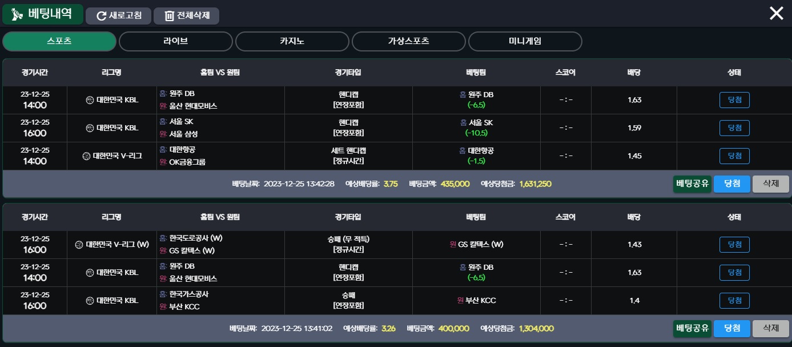The width and height of the screenshot is (792, 347).
Task: Click basketball icon in 원주 DB first row
Action: coord(90,100)
